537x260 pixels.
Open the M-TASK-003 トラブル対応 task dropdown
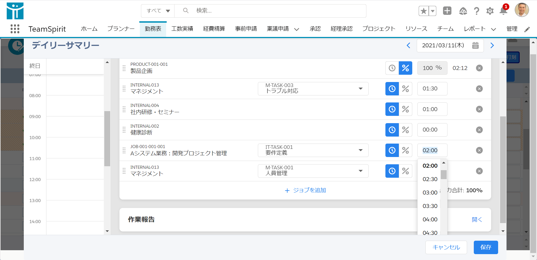coord(313,89)
